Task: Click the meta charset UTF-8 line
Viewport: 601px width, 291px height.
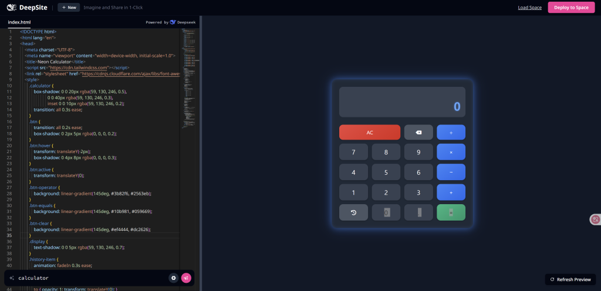Action: tap(49, 50)
